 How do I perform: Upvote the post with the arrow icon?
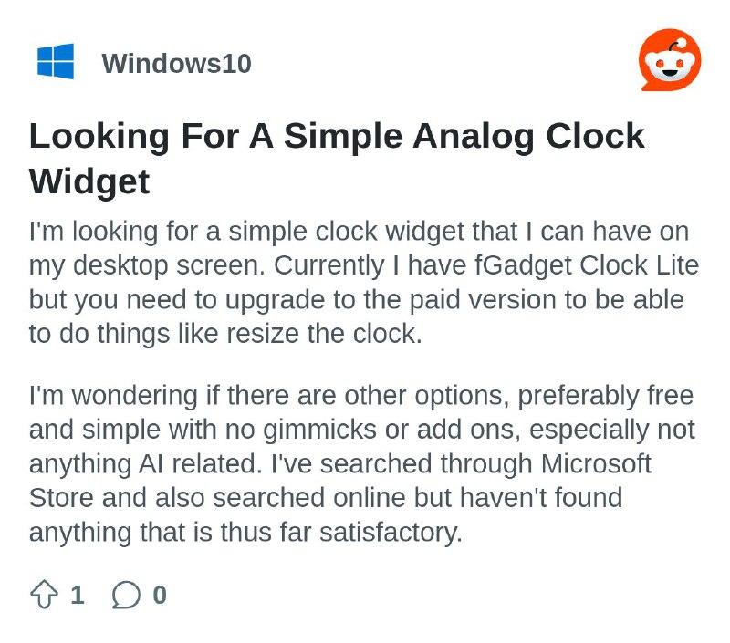pos(44,594)
